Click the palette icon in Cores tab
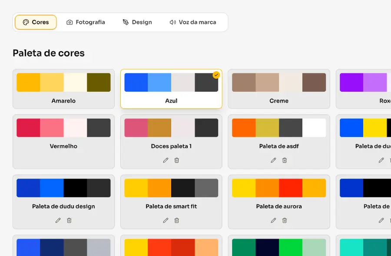The width and height of the screenshot is (391, 256). point(26,22)
